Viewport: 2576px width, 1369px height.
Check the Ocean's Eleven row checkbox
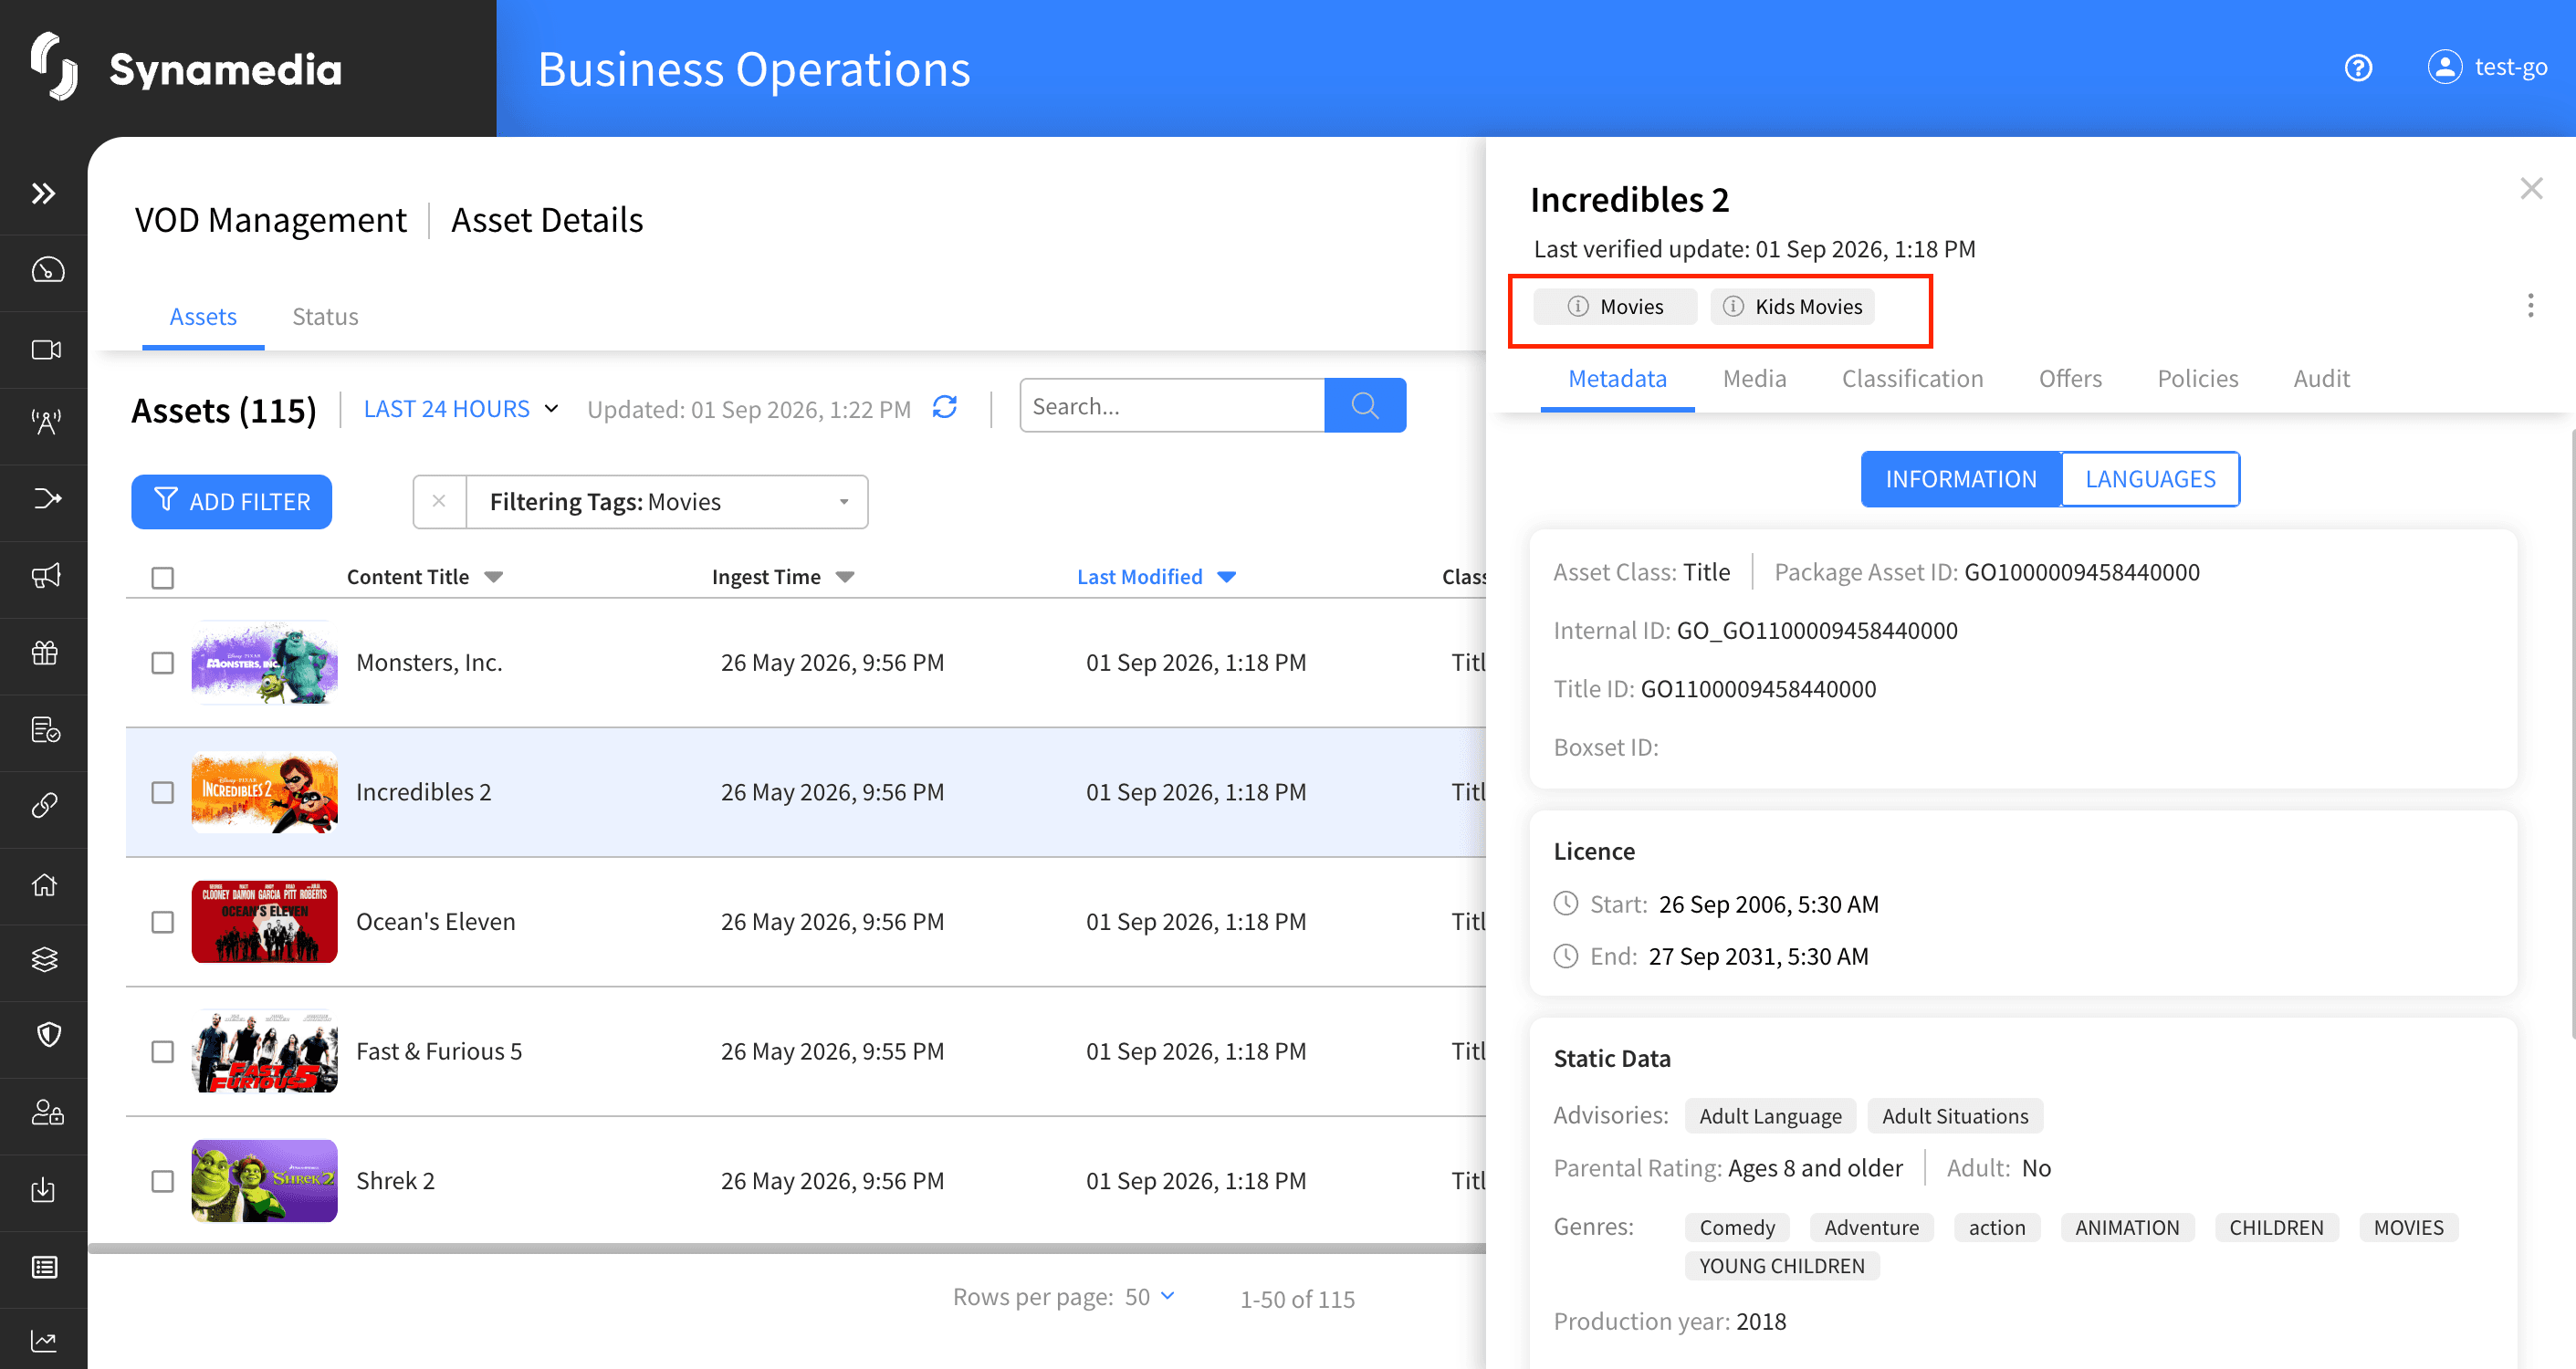click(162, 922)
